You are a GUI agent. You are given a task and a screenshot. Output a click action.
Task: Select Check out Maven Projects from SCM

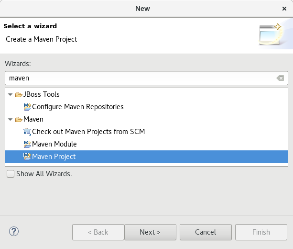(88, 132)
